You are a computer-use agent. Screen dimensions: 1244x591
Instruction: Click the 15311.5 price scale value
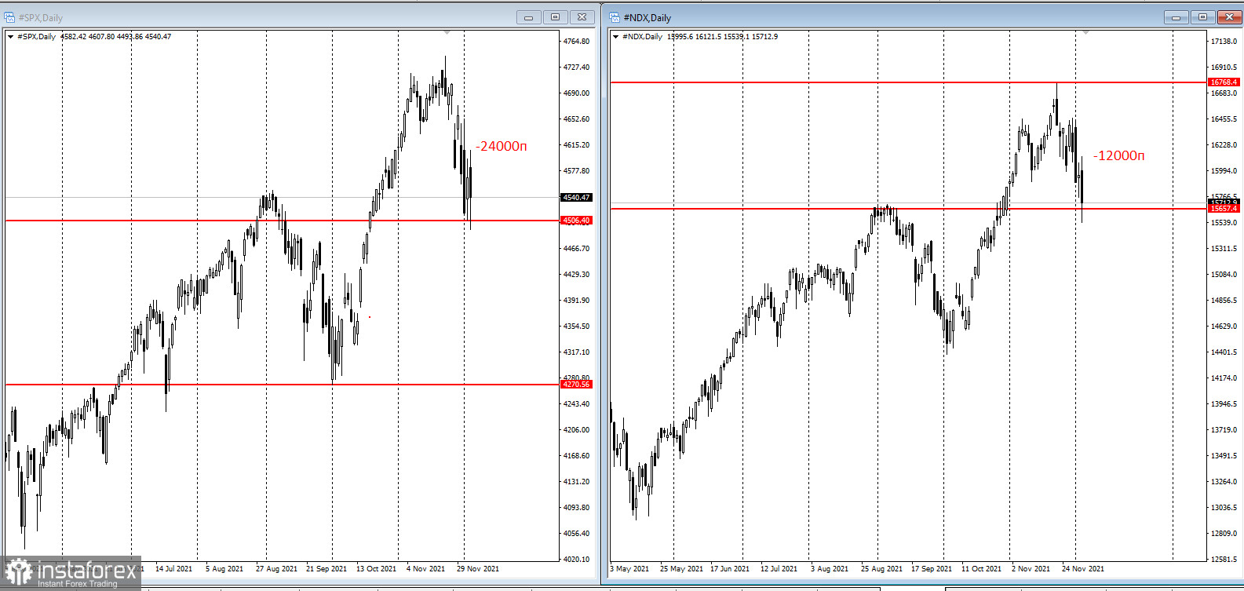1224,249
